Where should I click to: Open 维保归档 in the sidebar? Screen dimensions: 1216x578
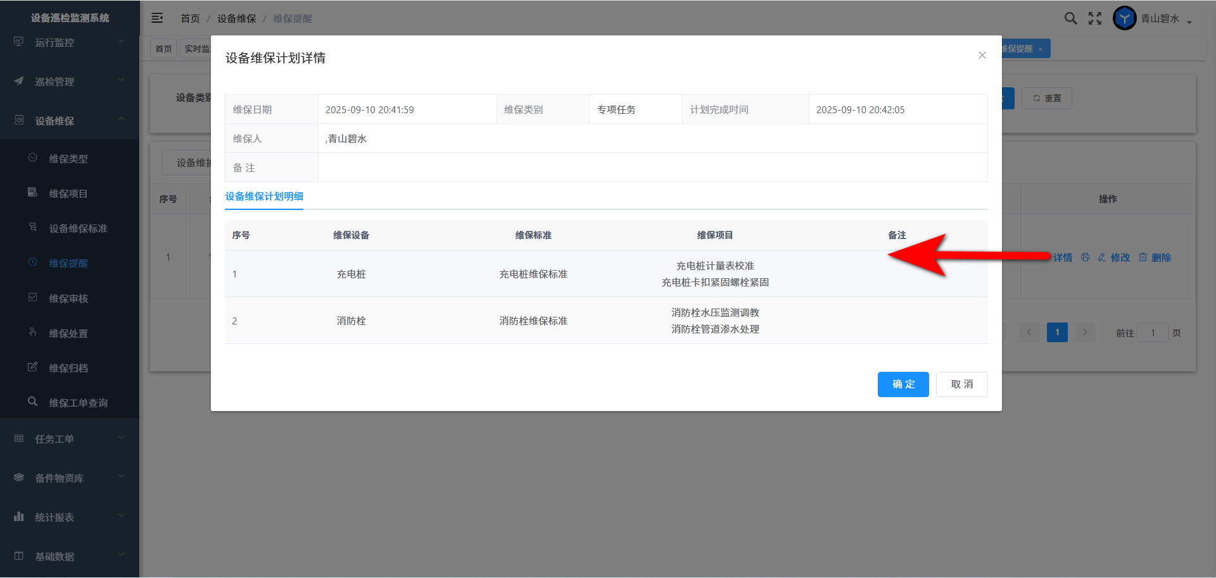coord(68,368)
